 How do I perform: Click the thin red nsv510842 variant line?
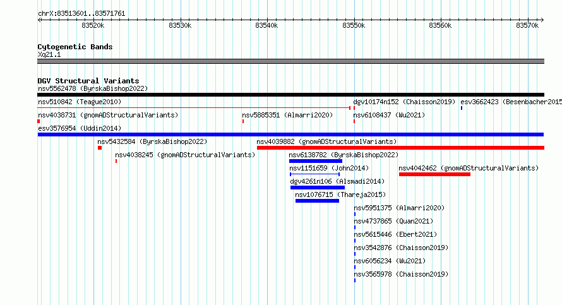194,108
